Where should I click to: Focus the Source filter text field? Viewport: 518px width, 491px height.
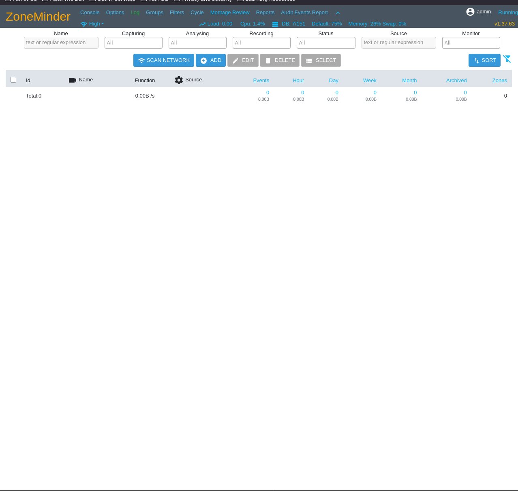pyautogui.click(x=399, y=43)
